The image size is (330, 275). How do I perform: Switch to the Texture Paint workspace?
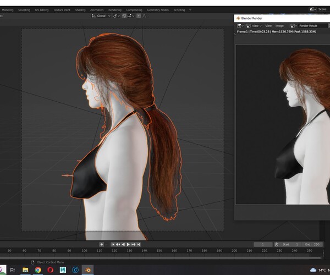(62, 10)
